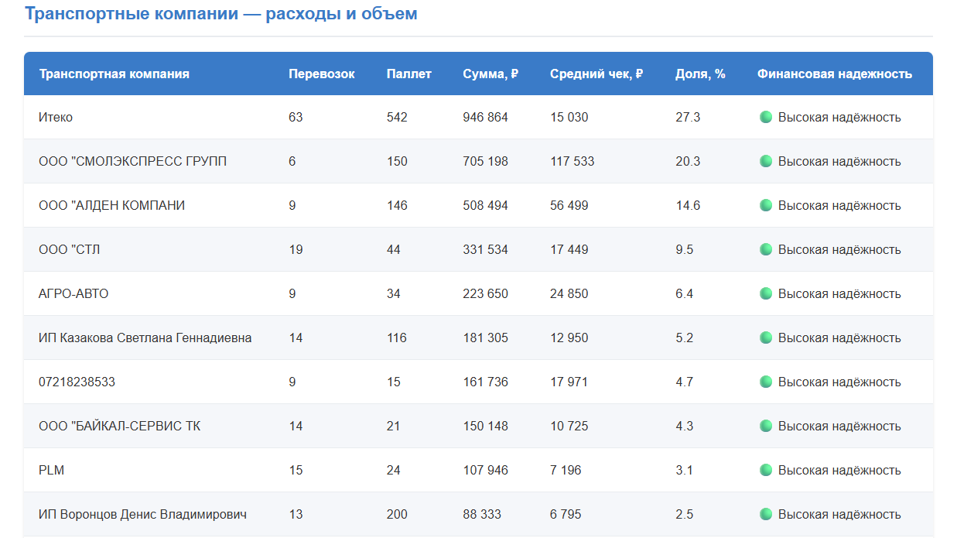Click the green dot in ООО "АЛДЕН КОМПАНИ row

click(766, 205)
